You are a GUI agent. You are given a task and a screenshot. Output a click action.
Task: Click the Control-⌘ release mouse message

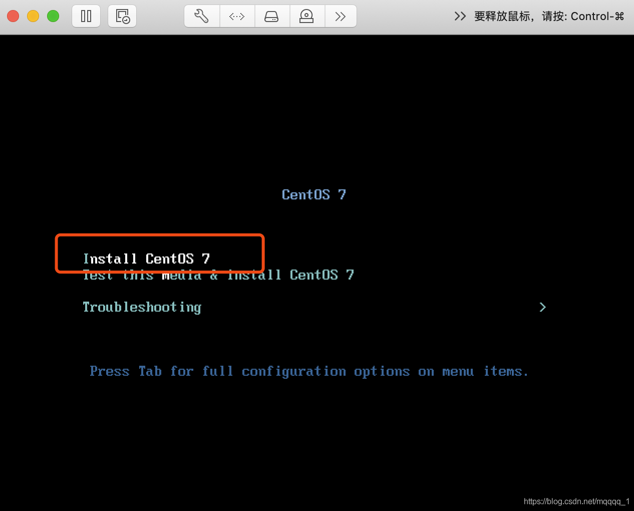pos(549,16)
